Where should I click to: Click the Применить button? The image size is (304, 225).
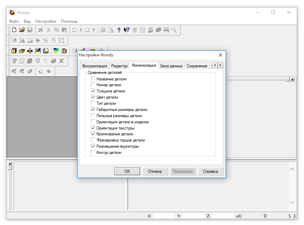click(183, 171)
